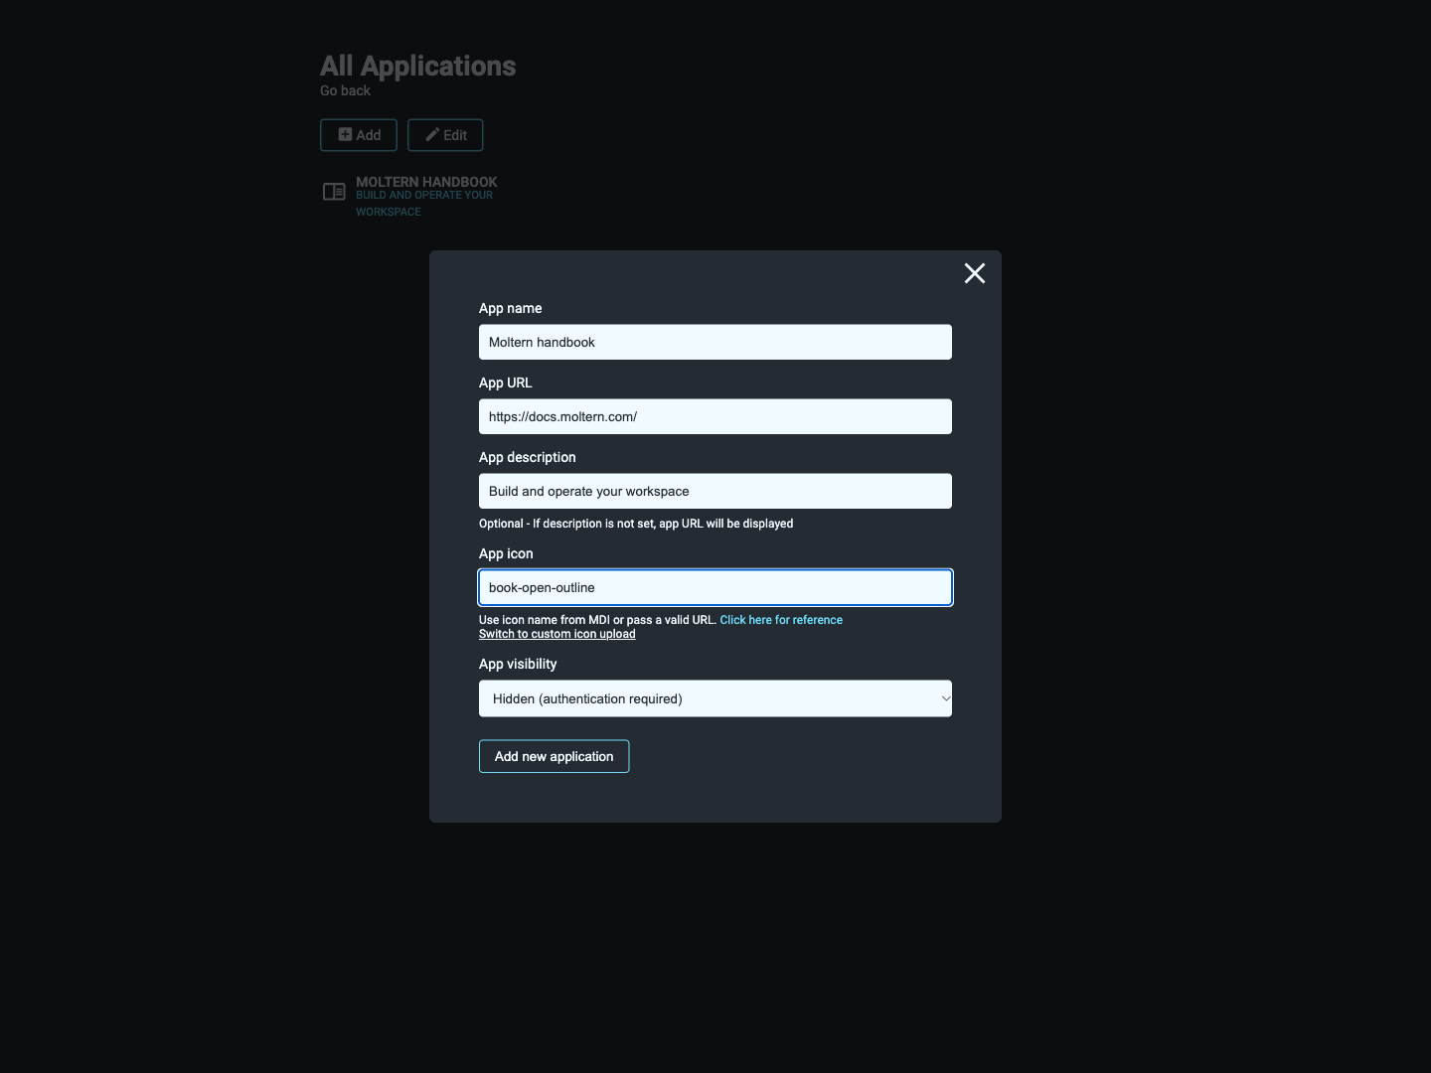The image size is (1431, 1073).
Task: Click the book icon beside Moltern Handbook
Action: (x=334, y=192)
